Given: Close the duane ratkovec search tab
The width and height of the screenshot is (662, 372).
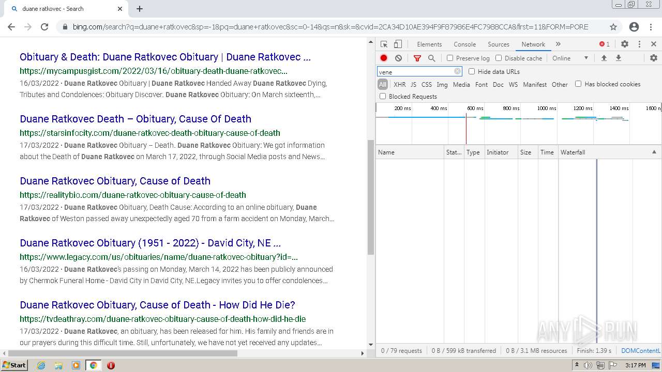Looking at the screenshot, I should coord(120,9).
